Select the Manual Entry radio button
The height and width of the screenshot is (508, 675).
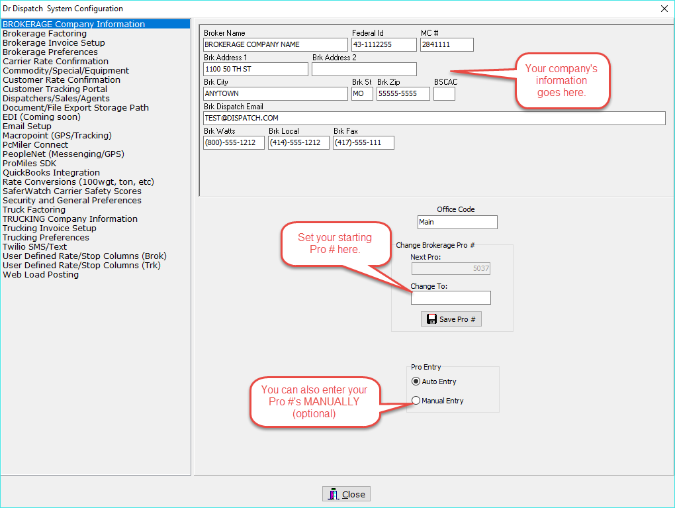pos(416,400)
